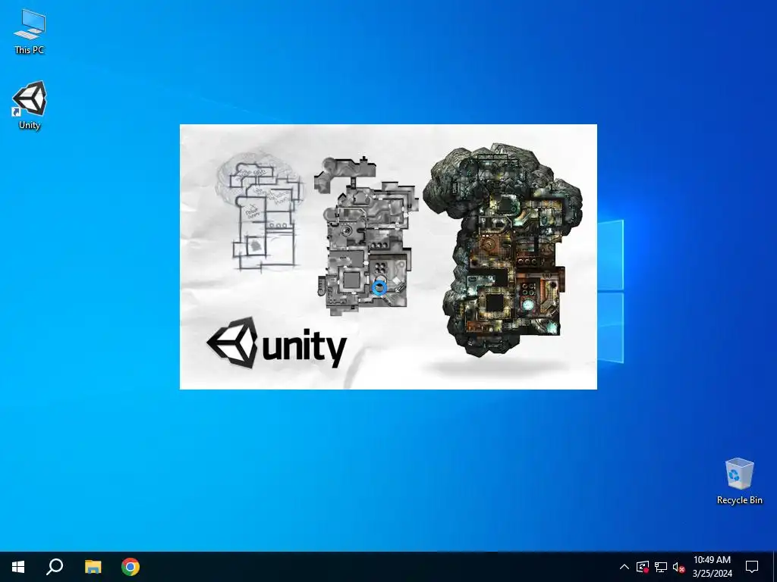The width and height of the screenshot is (777, 582).
Task: Select the Unity desktop shortcut
Action: pos(30,105)
